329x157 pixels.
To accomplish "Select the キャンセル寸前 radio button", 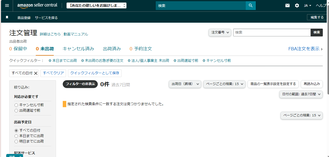I will [16, 105].
